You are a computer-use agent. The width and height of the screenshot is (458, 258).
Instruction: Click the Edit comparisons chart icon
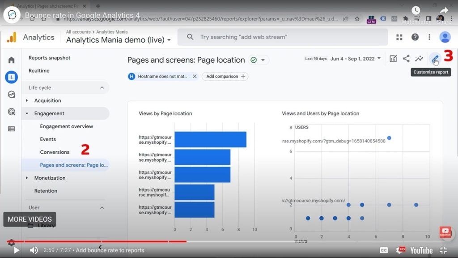coord(393,59)
